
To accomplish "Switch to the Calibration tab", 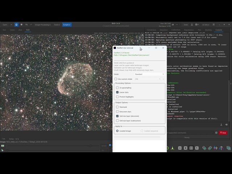I will (x=176, y=30).
